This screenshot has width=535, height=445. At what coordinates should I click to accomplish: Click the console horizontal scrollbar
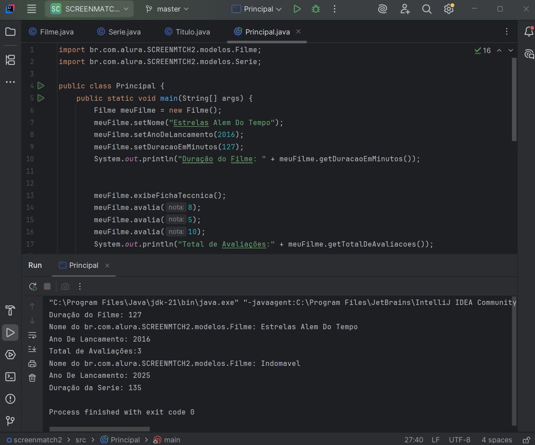pos(99,429)
